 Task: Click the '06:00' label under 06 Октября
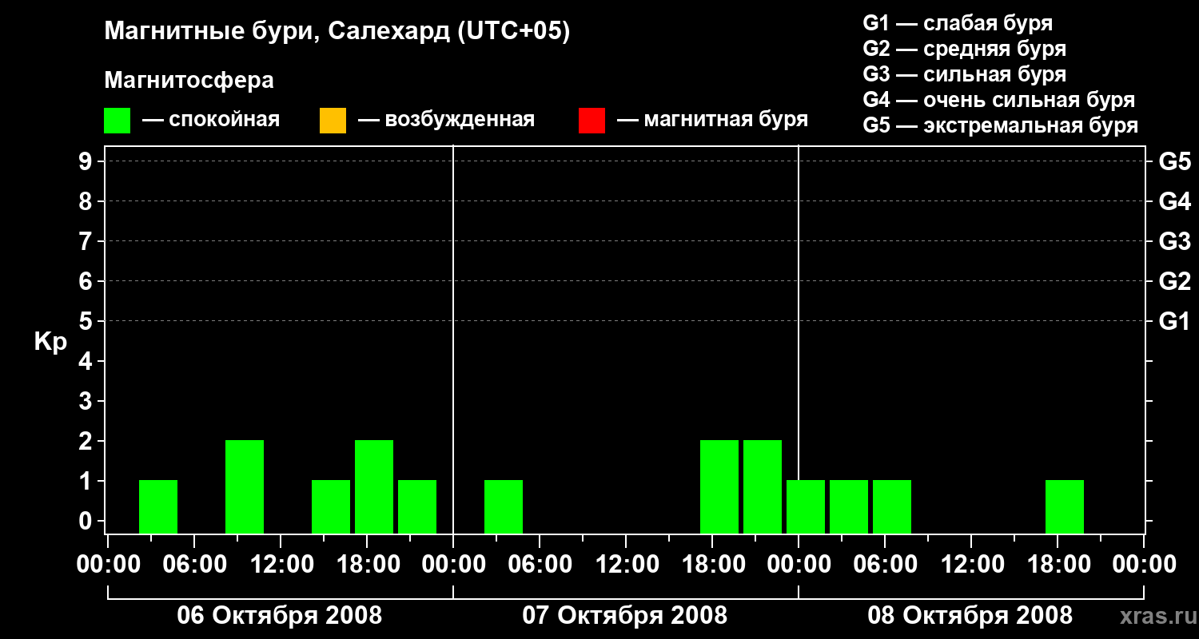point(194,565)
